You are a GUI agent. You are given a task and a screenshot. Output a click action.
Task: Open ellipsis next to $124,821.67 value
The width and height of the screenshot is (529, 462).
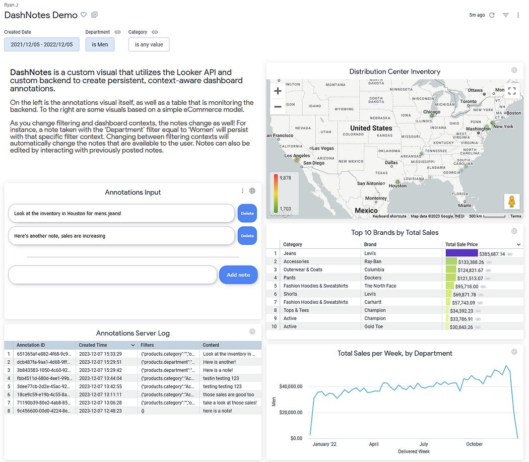tap(488, 271)
